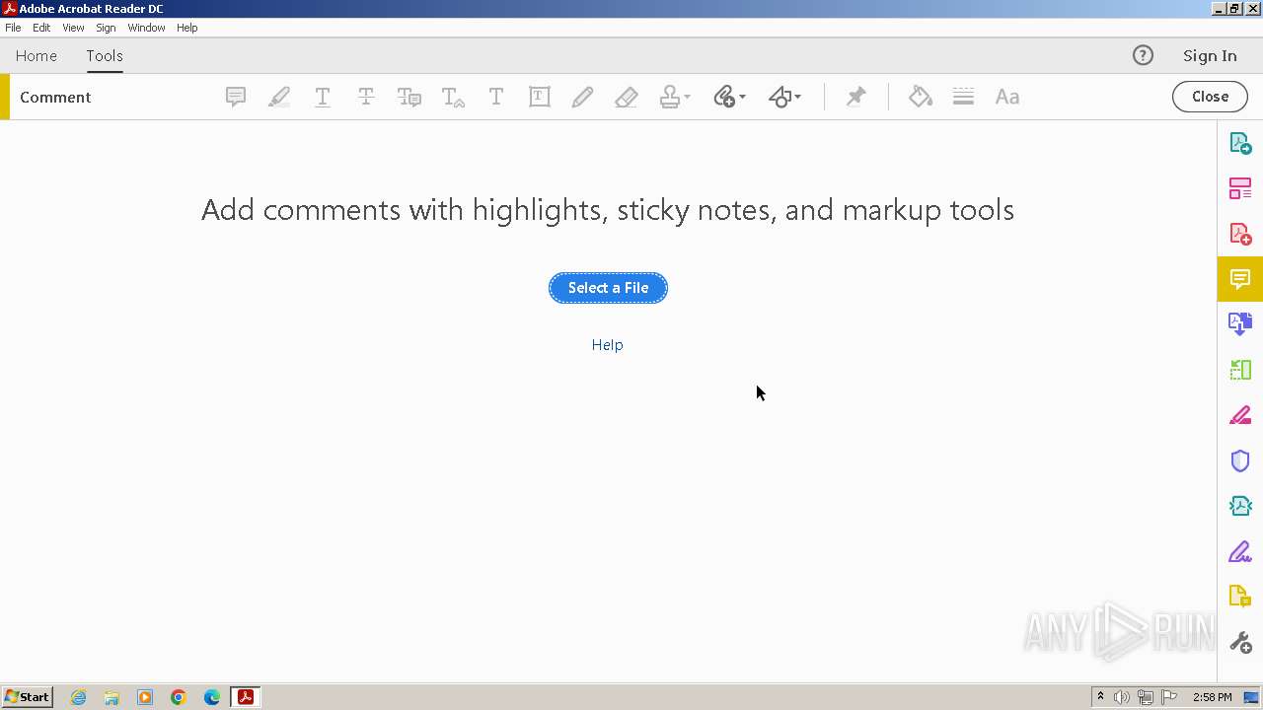Open the yellow Send for Comments sidebar tool
Viewport: 1263px width, 710px height.
click(x=1240, y=597)
